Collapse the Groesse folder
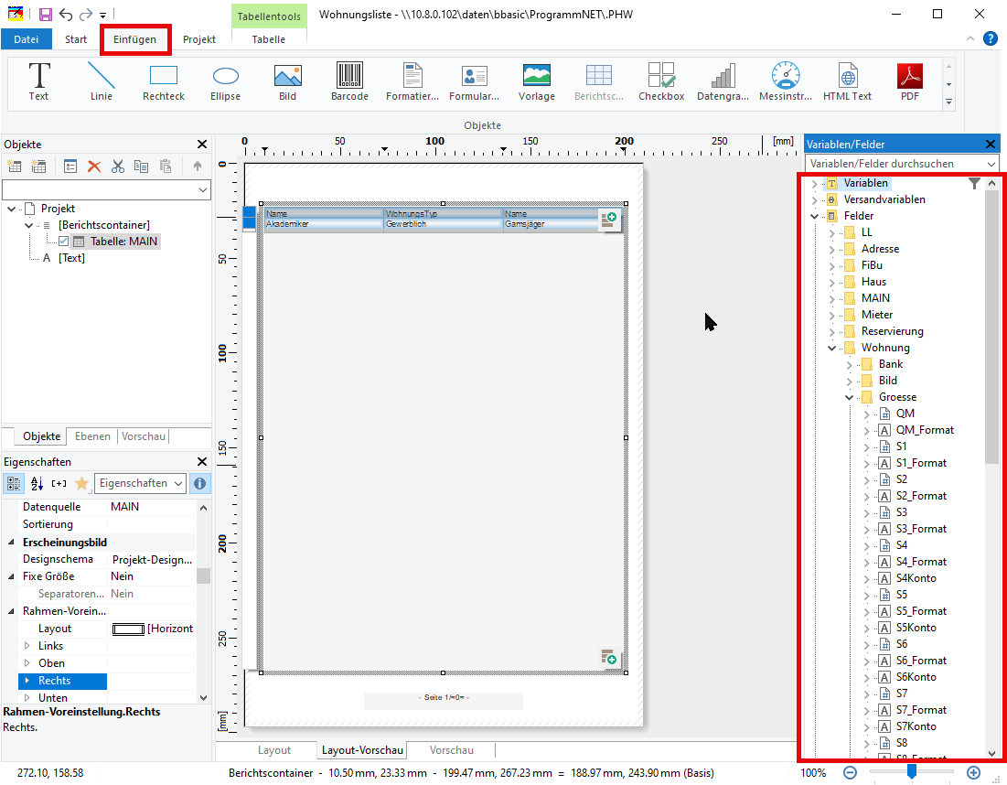1007x785 pixels. (849, 398)
